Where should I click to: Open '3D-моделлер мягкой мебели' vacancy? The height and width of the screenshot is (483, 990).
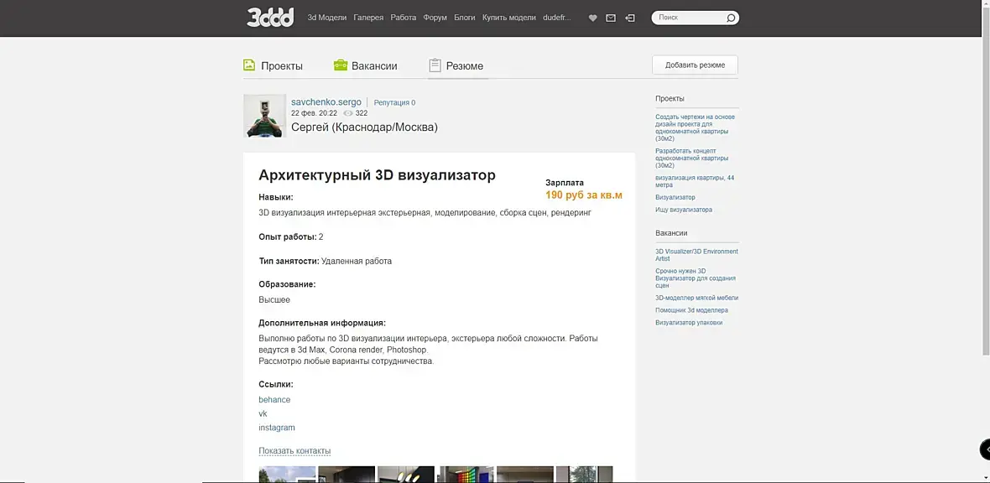tap(697, 298)
